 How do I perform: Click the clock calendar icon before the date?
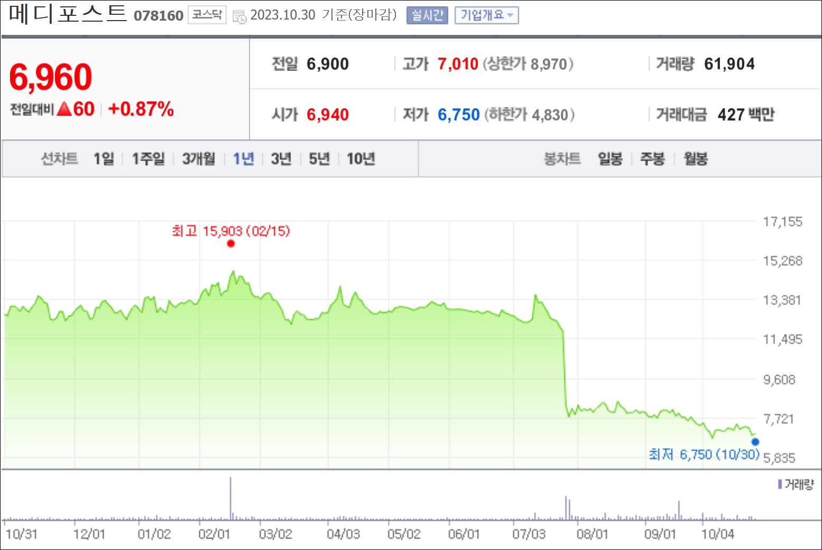point(239,17)
